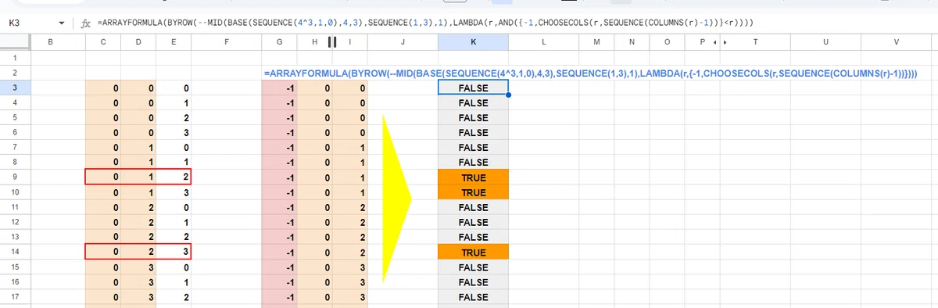Select the -1 cell in row 4

279,103
